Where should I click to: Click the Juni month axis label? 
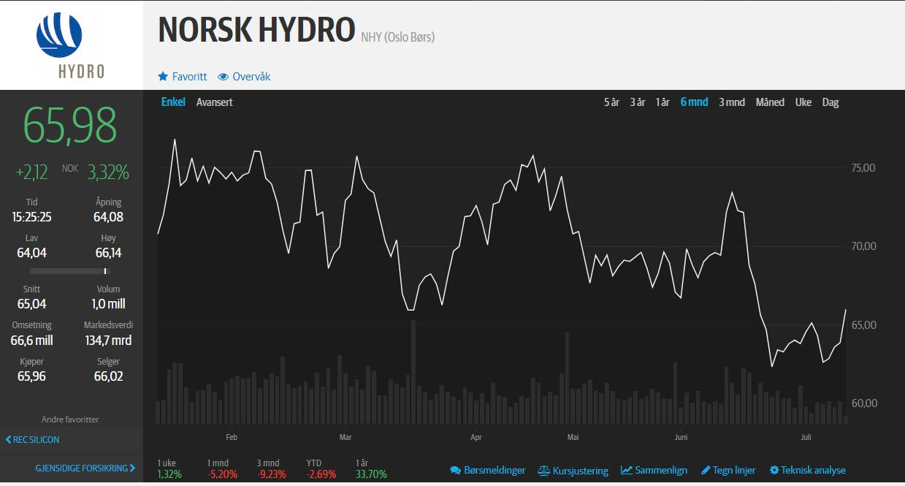pos(681,438)
